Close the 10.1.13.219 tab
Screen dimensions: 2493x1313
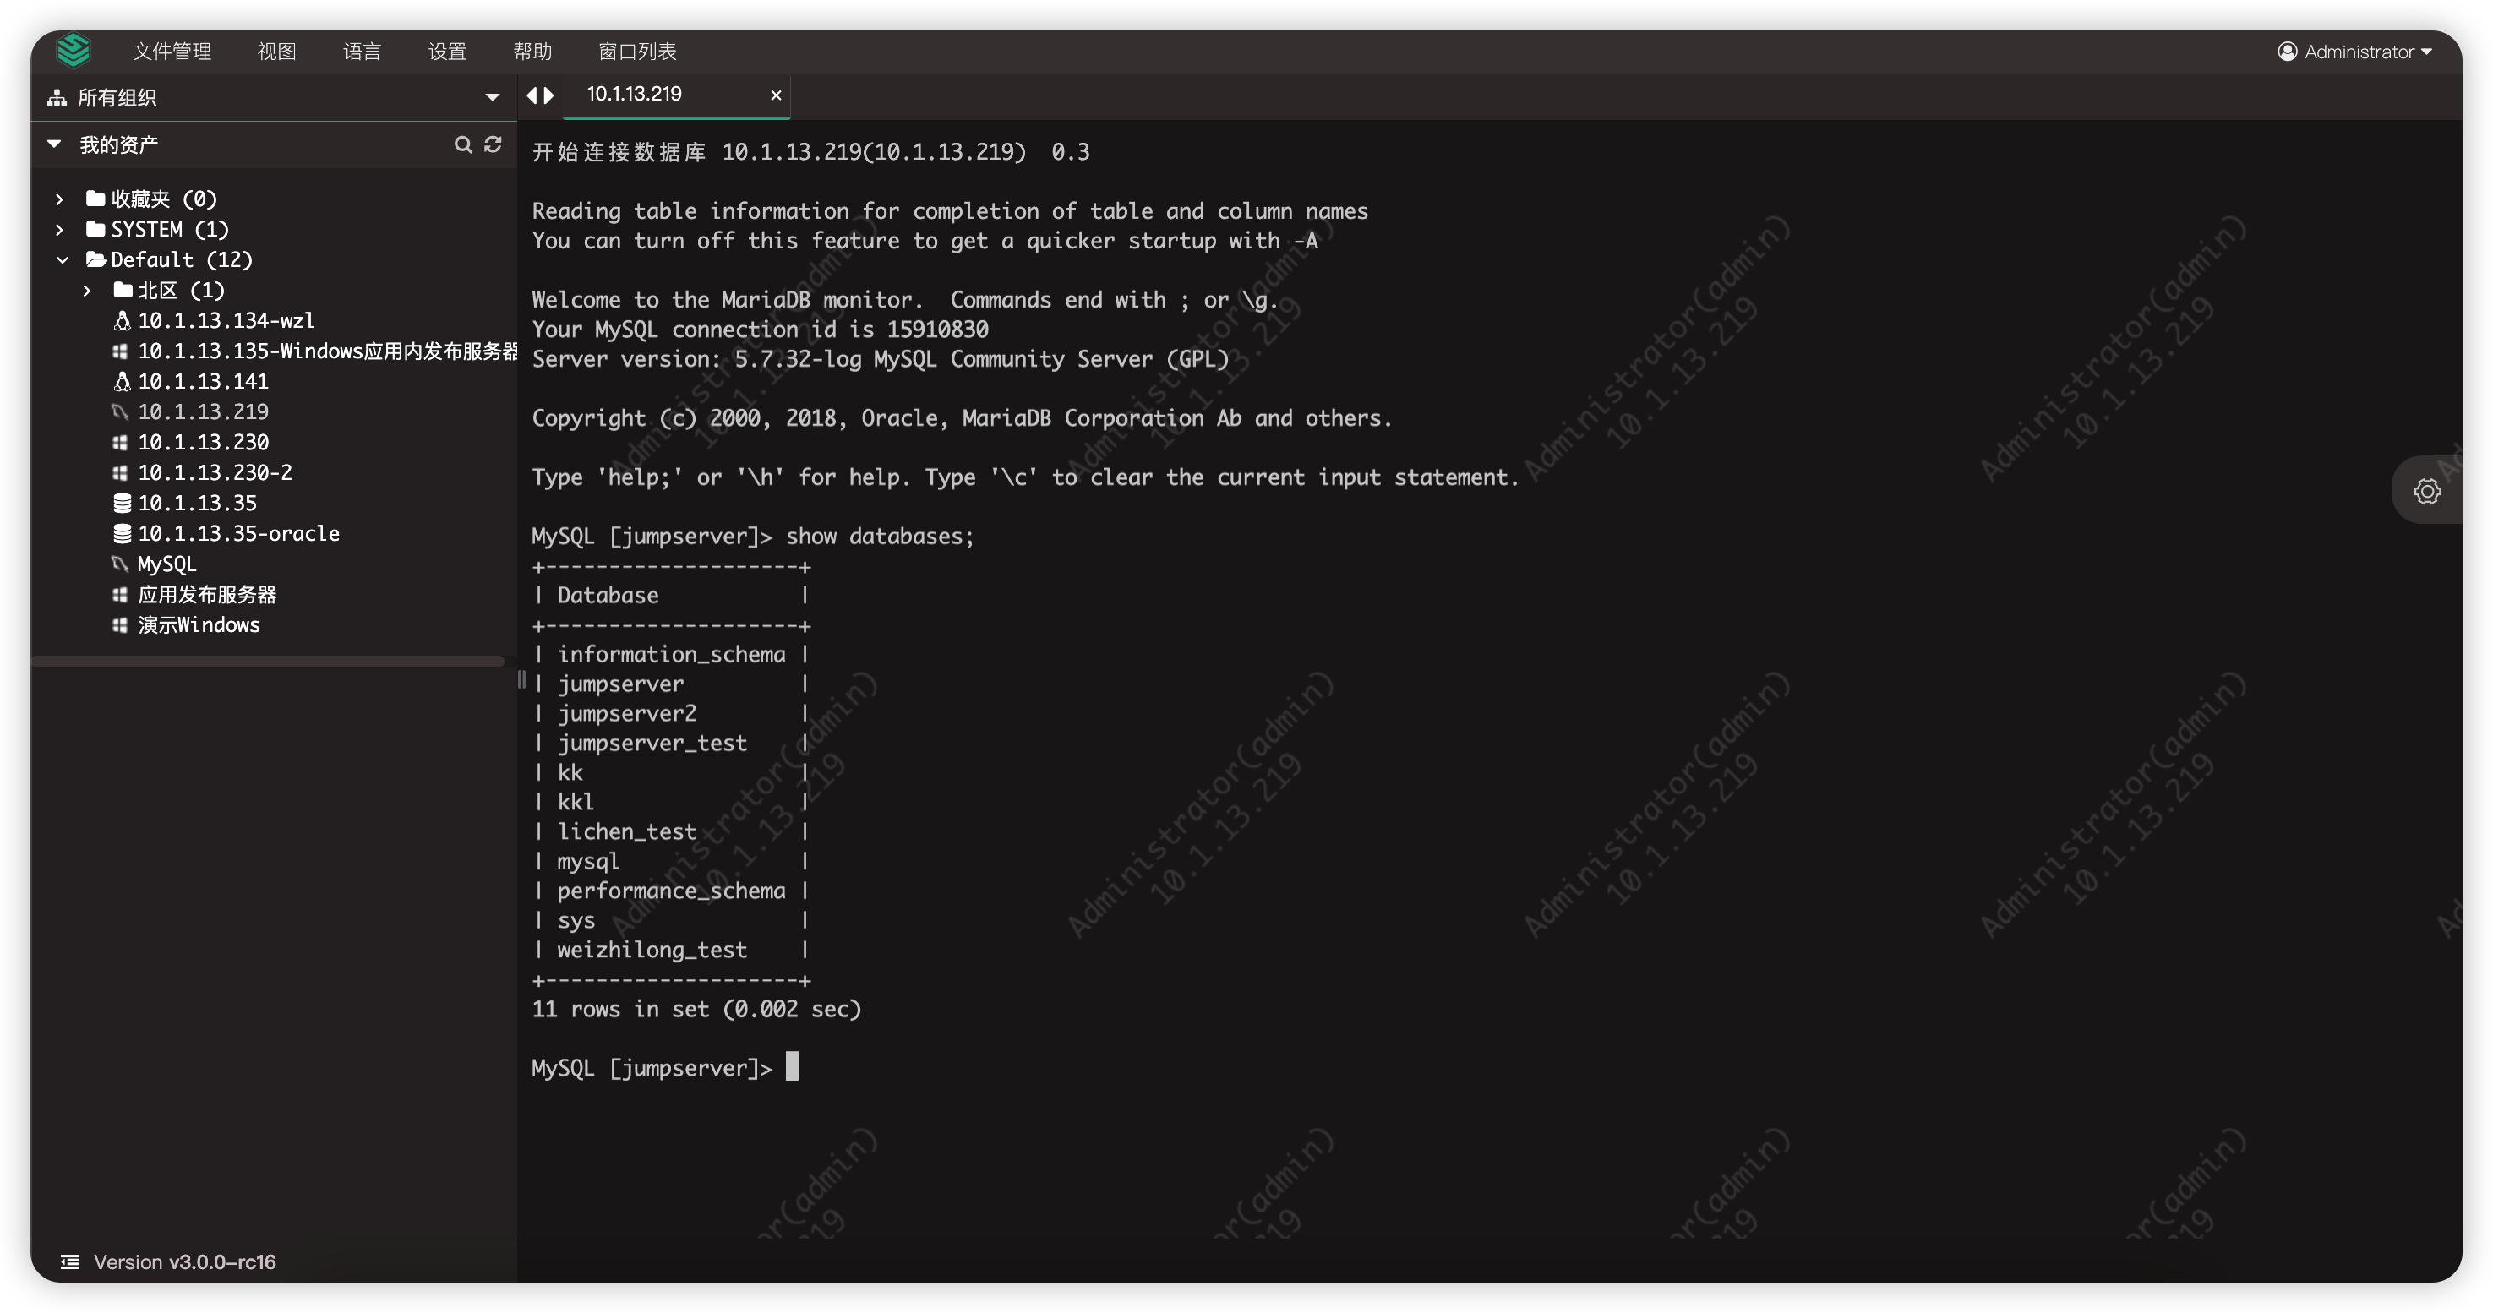click(x=775, y=95)
